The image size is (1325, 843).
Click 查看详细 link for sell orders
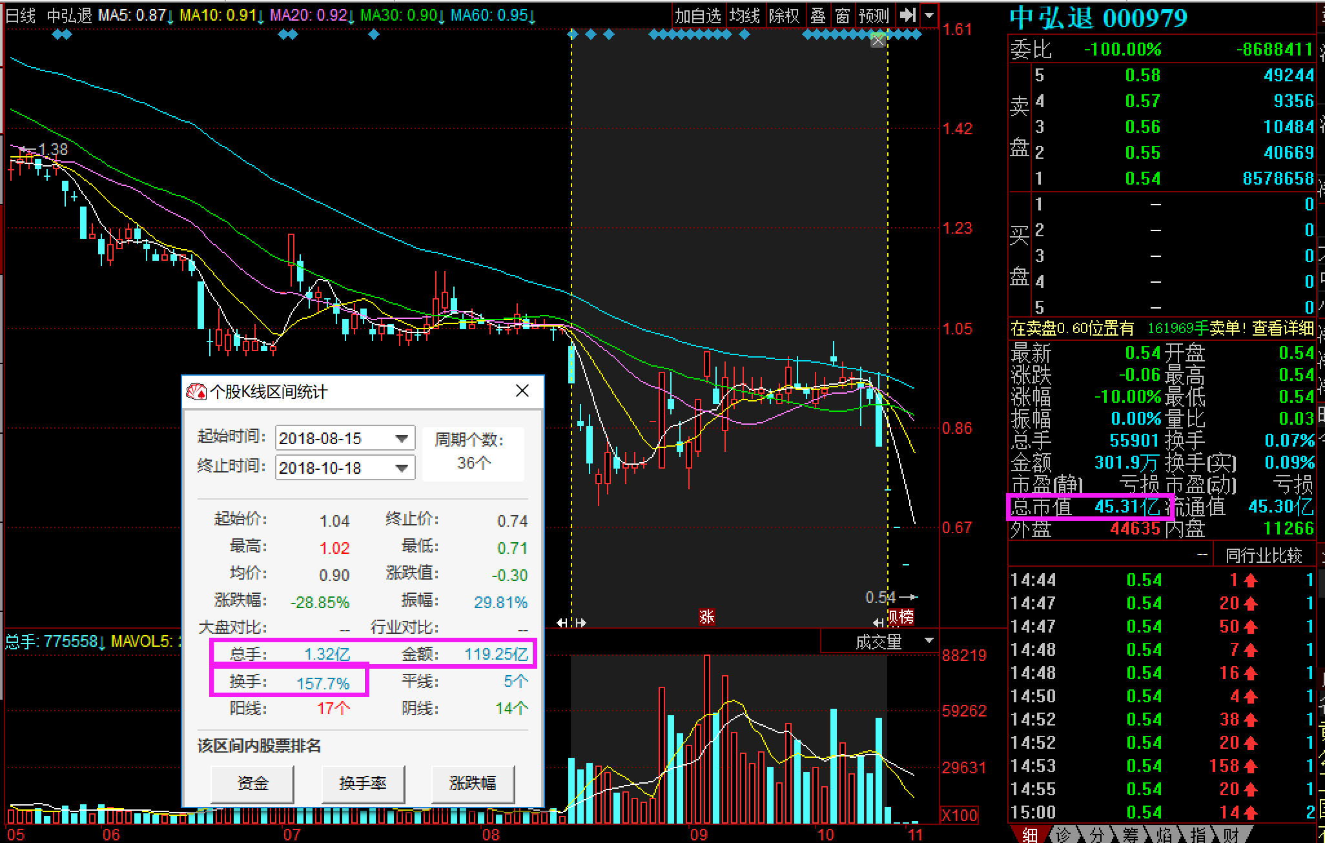[1283, 329]
